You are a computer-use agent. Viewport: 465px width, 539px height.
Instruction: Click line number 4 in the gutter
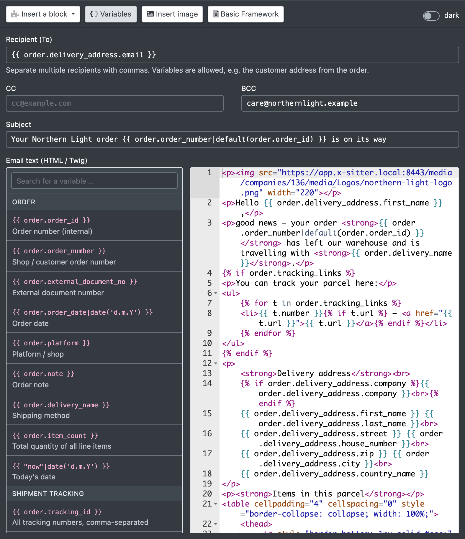coord(209,273)
